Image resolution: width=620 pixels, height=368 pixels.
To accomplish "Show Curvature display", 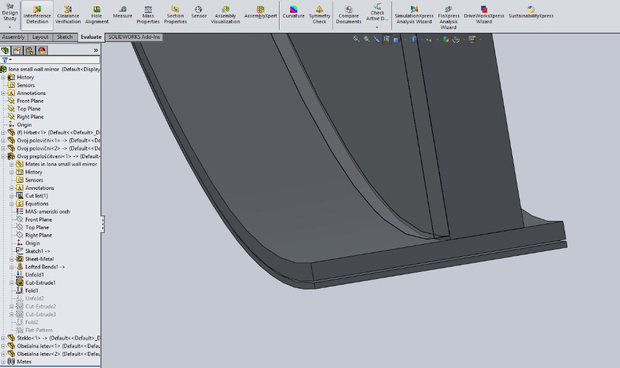I will tap(293, 12).
